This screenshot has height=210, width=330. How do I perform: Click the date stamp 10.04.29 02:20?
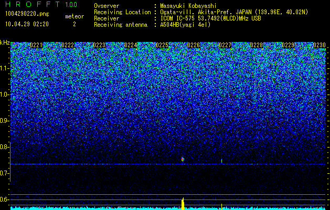click(x=27, y=24)
